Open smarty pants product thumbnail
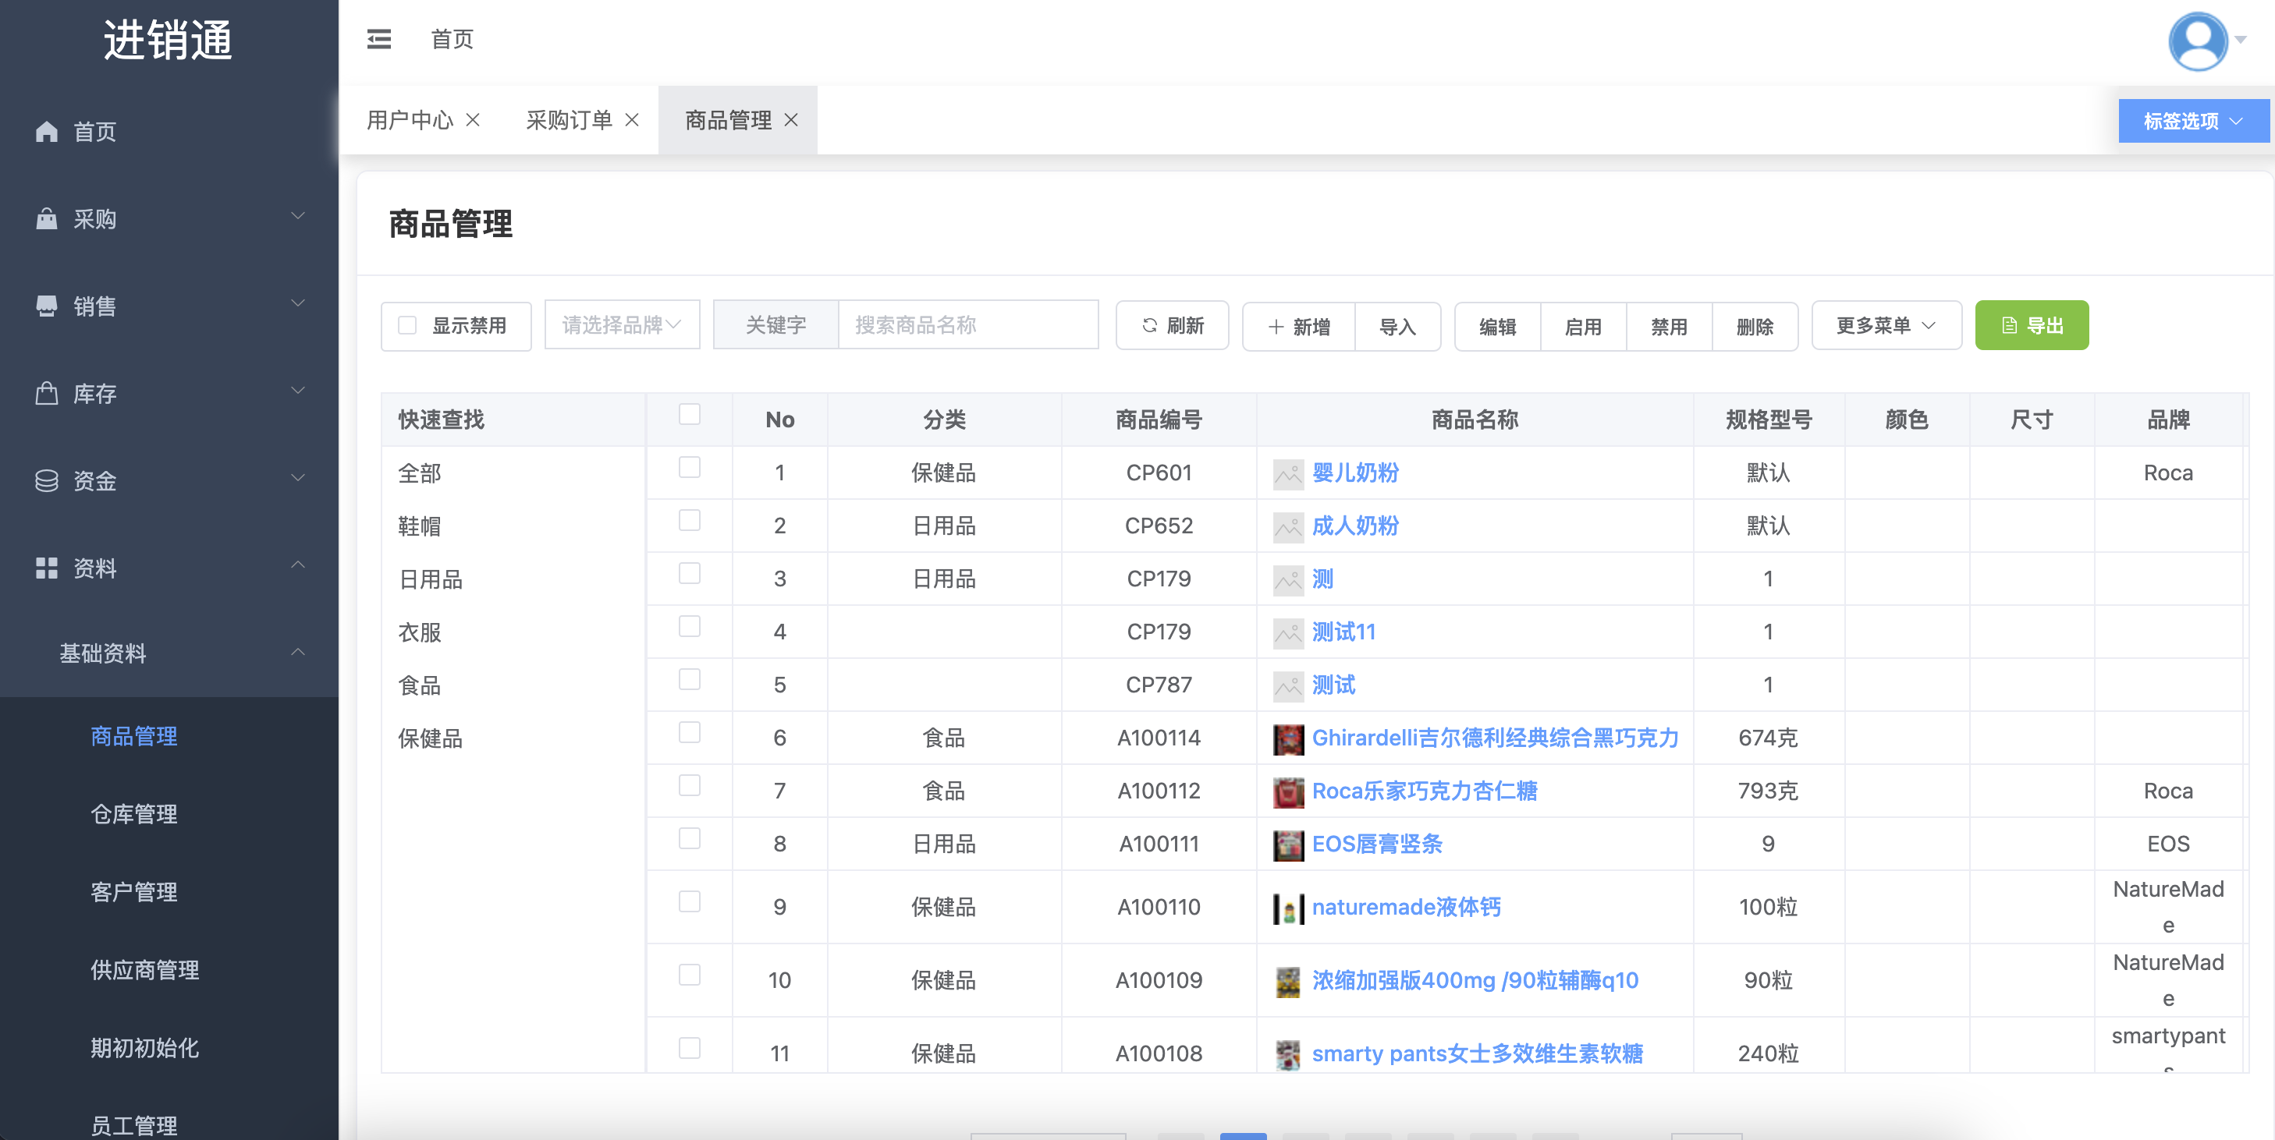Image resolution: width=2275 pixels, height=1140 pixels. point(1289,1054)
